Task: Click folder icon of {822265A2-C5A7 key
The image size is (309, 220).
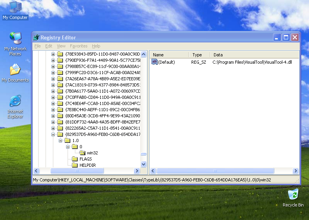Action: coord(60,128)
